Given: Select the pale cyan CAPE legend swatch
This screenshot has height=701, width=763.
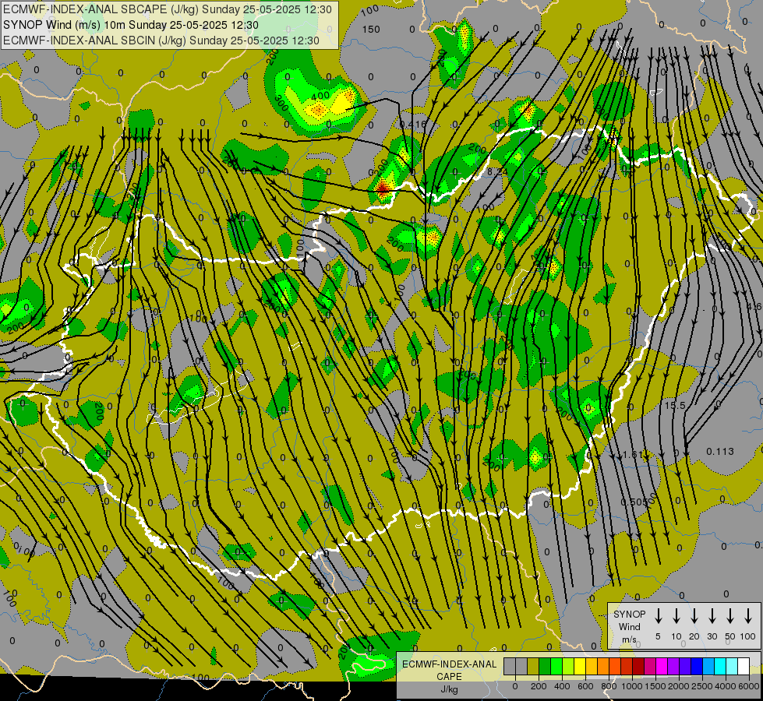Looking at the screenshot, I should point(731,666).
